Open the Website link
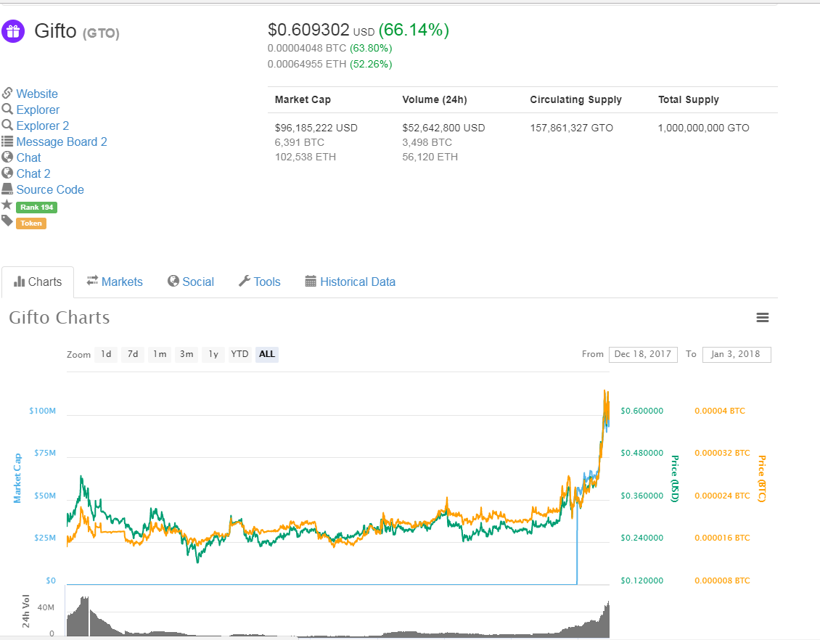 [x=37, y=94]
